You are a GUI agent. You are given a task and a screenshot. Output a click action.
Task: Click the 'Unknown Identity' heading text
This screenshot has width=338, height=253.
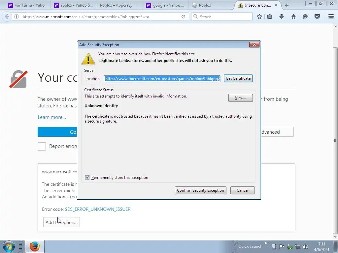(101, 106)
